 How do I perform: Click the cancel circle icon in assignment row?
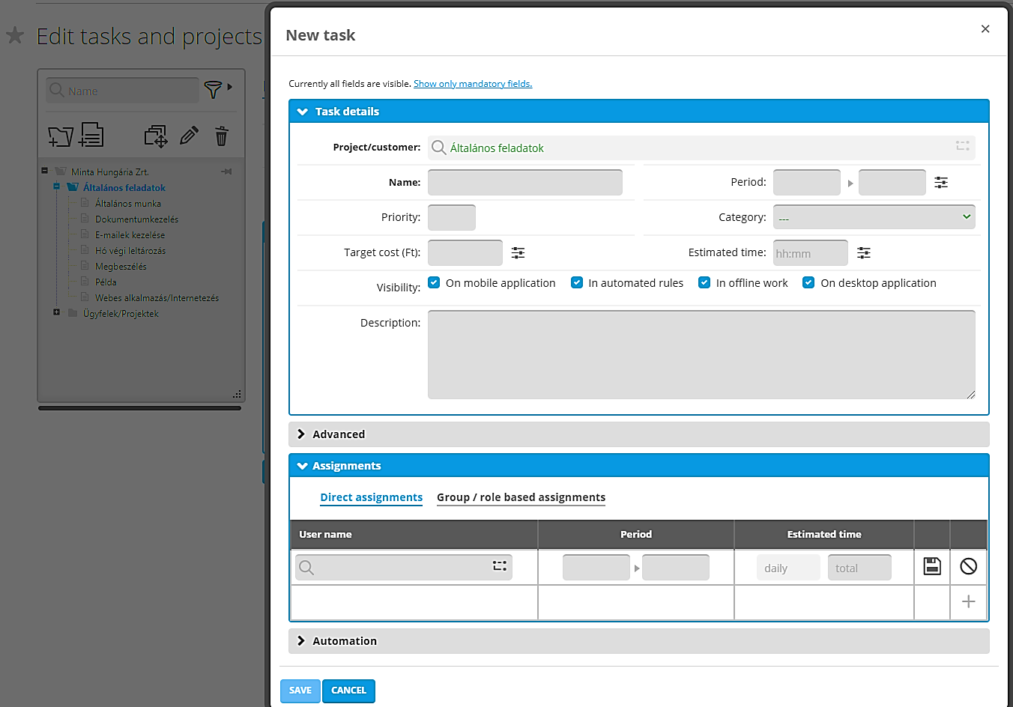click(x=968, y=566)
